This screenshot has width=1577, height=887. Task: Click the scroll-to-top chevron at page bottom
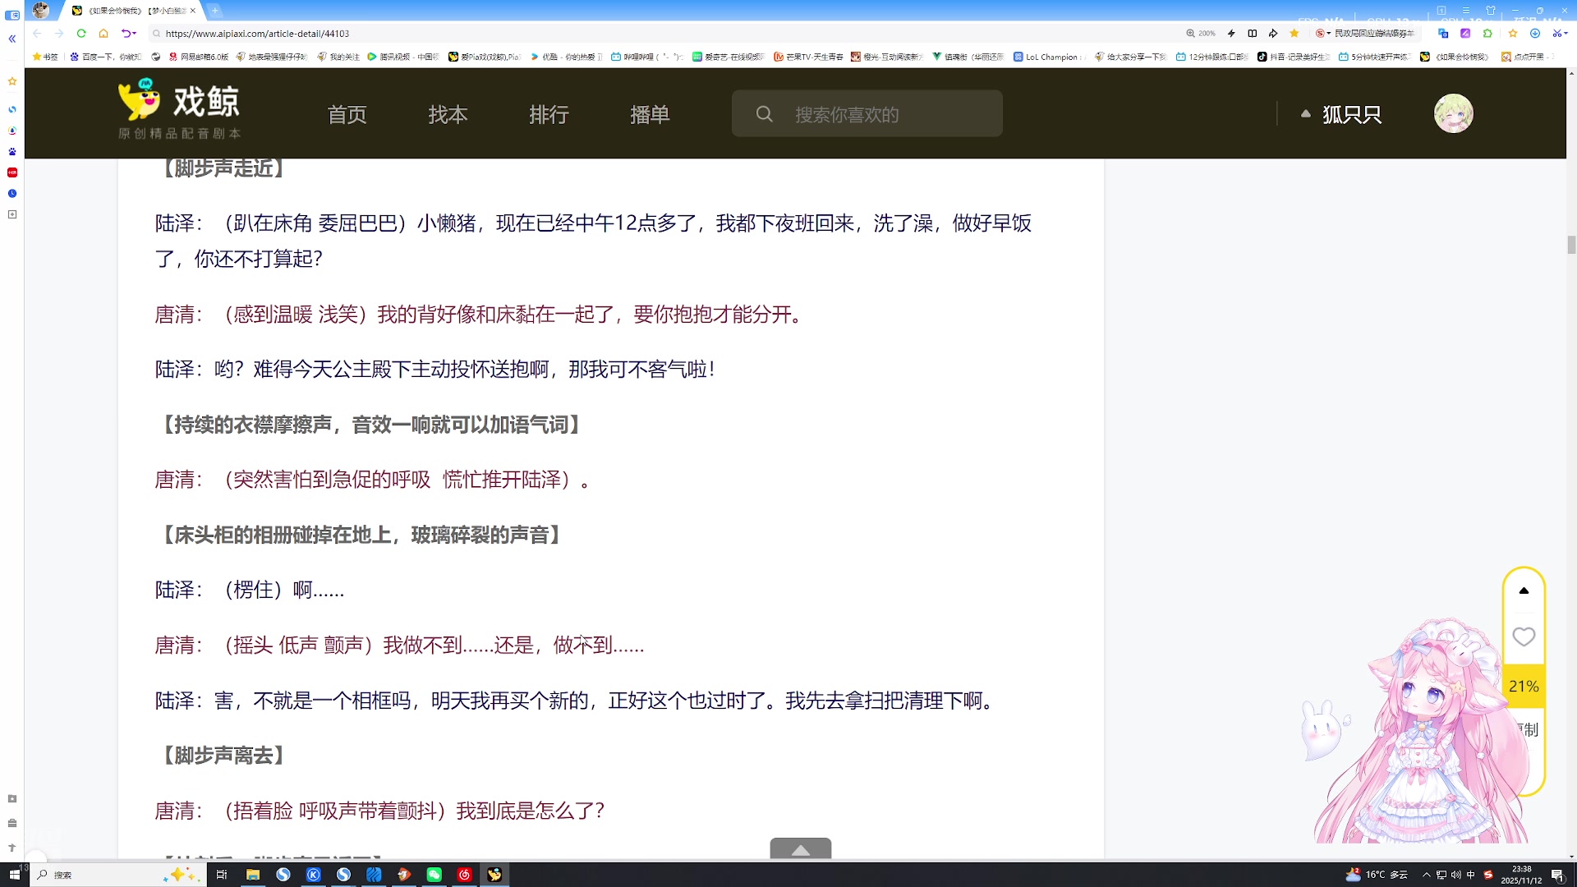pos(800,851)
